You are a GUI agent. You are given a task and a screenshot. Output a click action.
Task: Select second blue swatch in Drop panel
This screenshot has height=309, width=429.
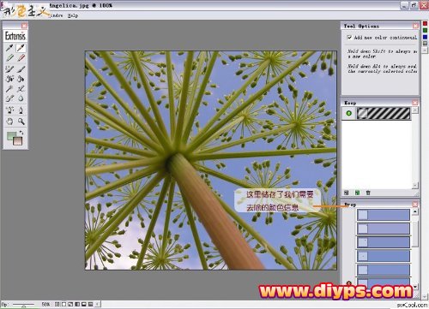coord(384,229)
